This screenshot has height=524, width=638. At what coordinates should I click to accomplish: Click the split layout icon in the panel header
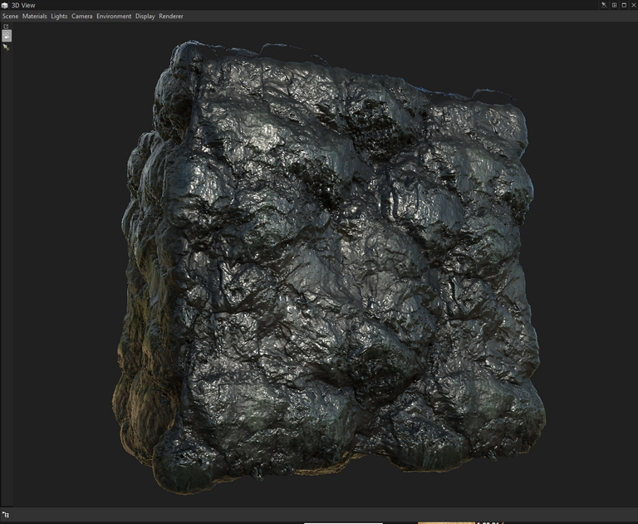615,5
